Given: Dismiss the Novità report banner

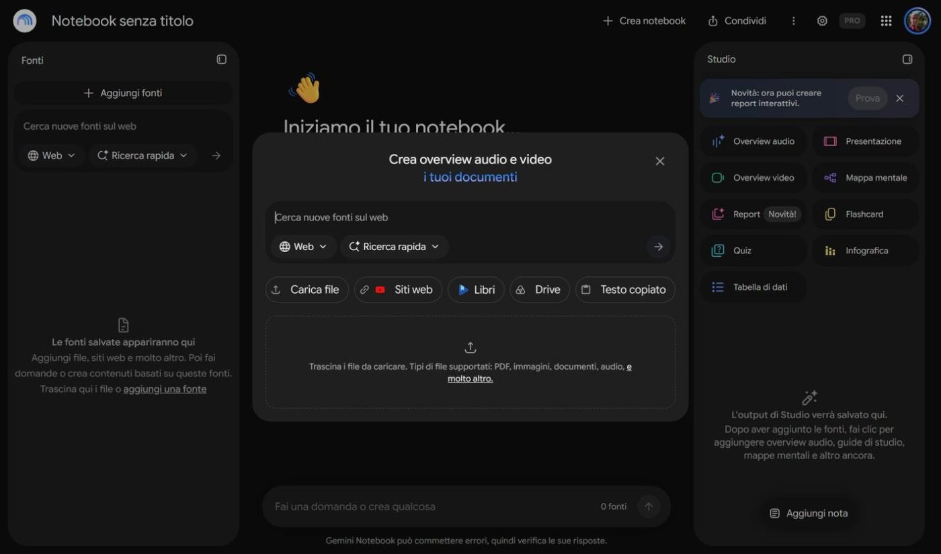Looking at the screenshot, I should point(900,98).
